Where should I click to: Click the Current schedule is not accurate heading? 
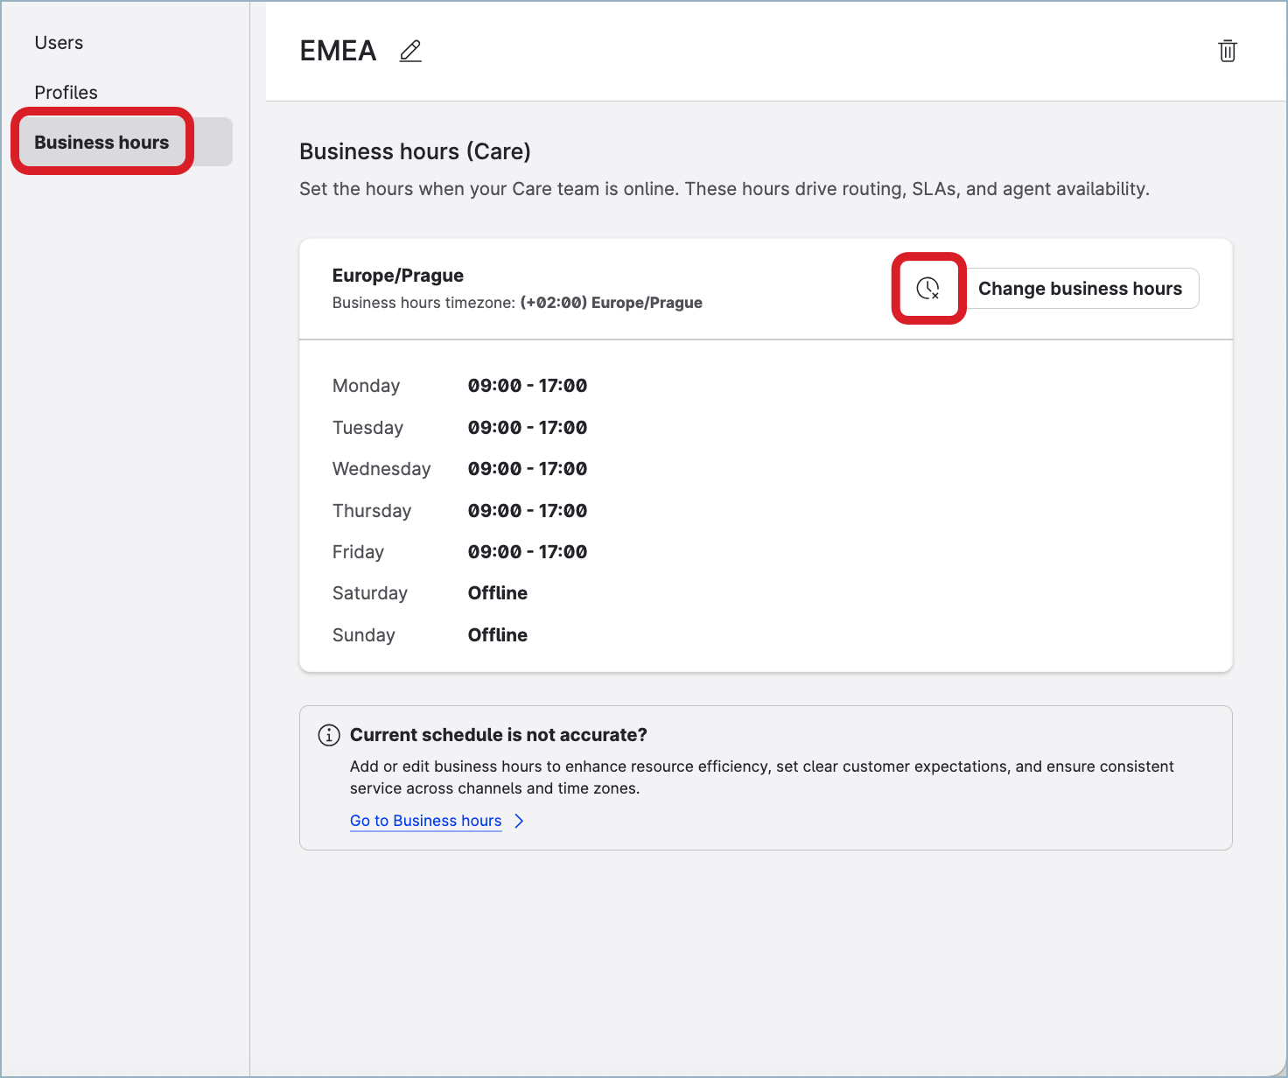[x=498, y=735]
